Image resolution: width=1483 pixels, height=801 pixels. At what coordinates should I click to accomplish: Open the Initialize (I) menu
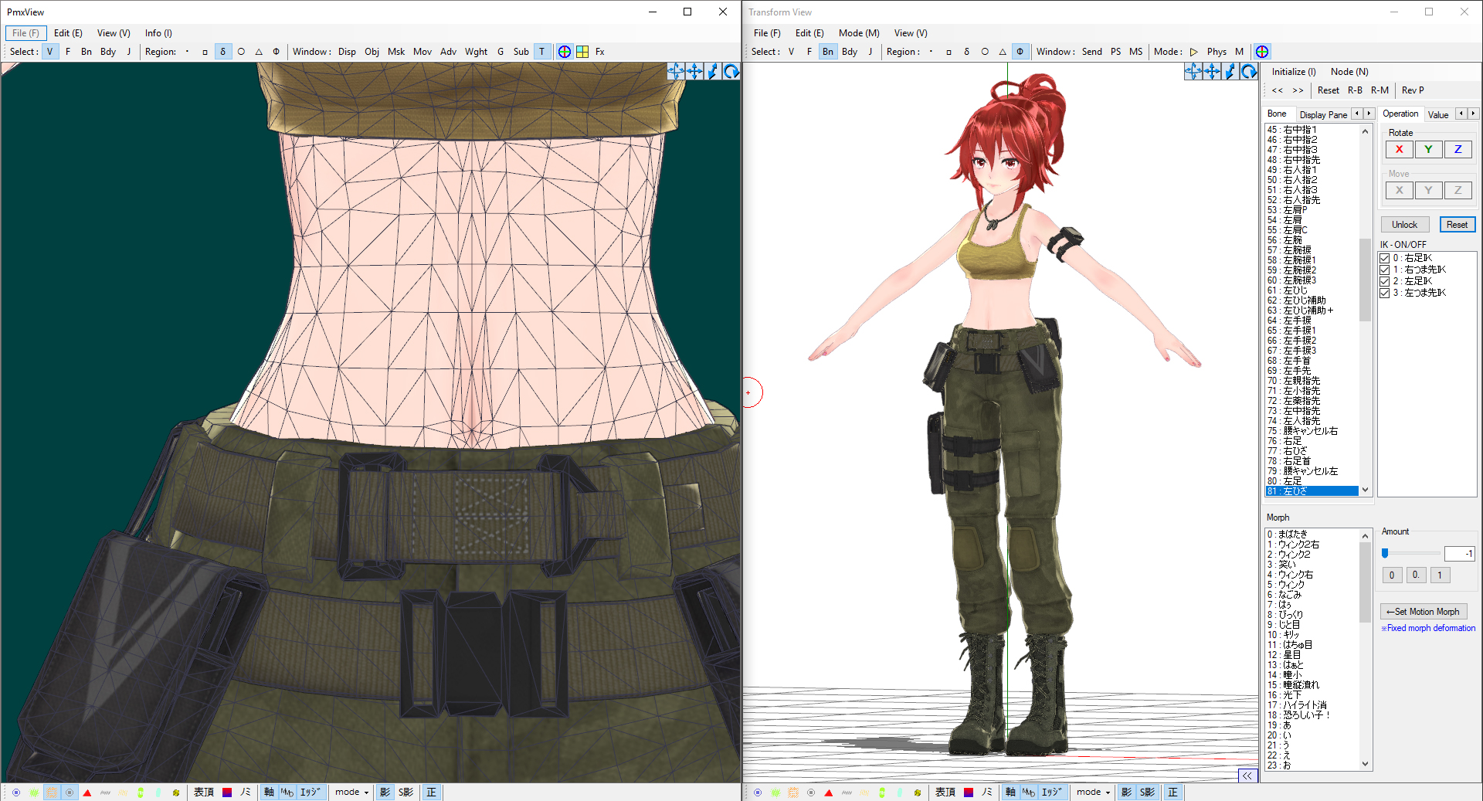click(x=1294, y=72)
